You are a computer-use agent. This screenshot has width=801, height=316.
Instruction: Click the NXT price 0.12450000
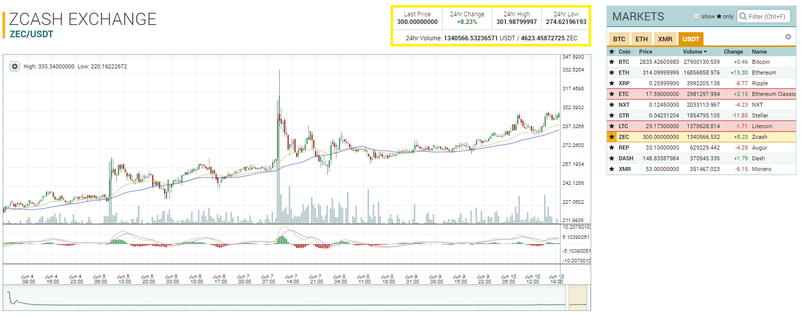click(x=664, y=105)
